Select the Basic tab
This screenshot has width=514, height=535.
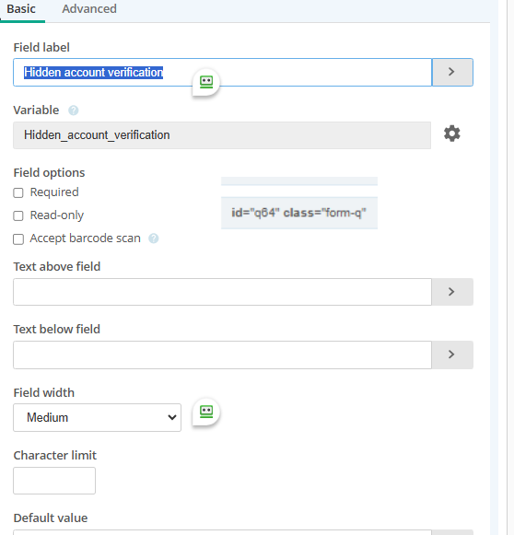pos(21,9)
